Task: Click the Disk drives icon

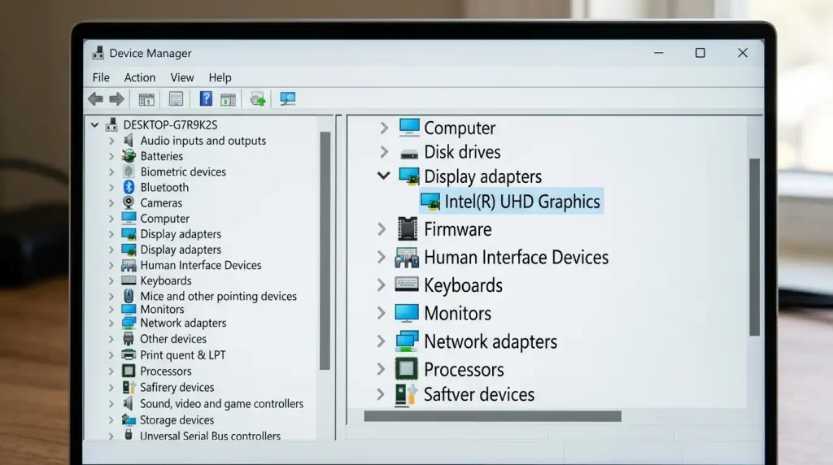Action: coord(409,154)
